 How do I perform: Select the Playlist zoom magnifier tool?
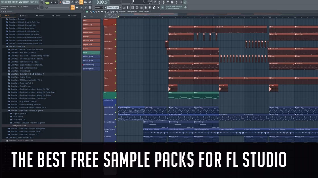[110, 12]
